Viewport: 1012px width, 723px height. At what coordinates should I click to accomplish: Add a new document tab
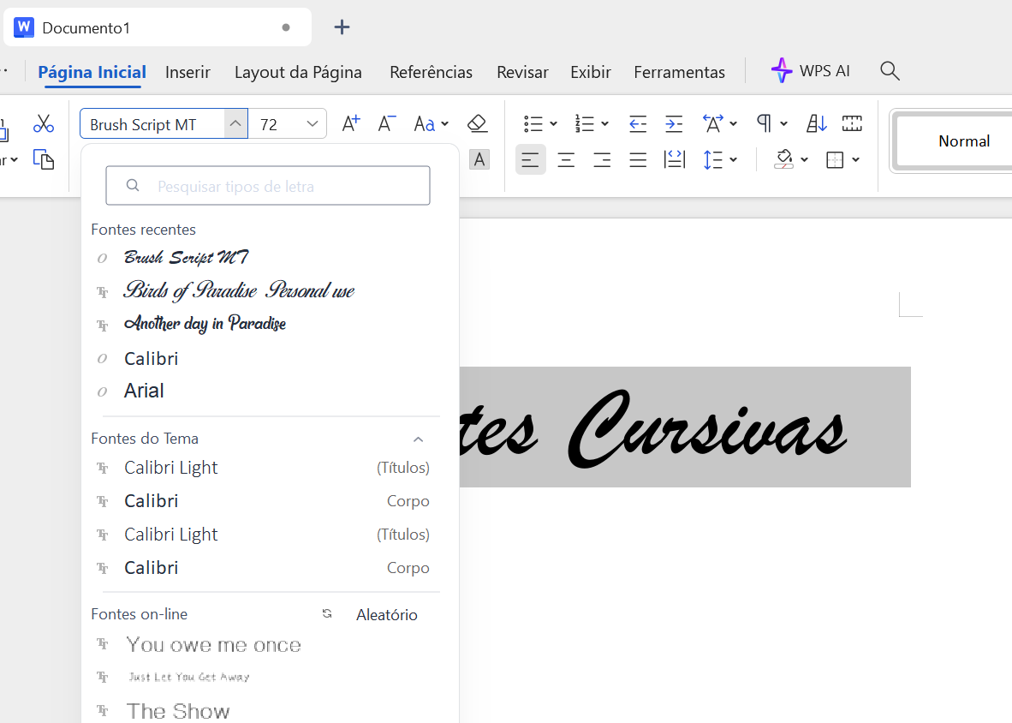click(342, 27)
